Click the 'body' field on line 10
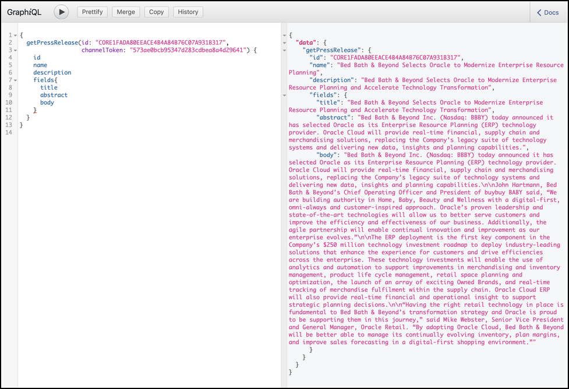 [47, 102]
